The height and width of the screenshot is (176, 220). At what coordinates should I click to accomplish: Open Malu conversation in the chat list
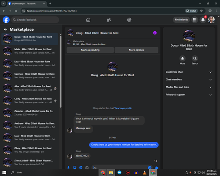(x=29, y=51)
